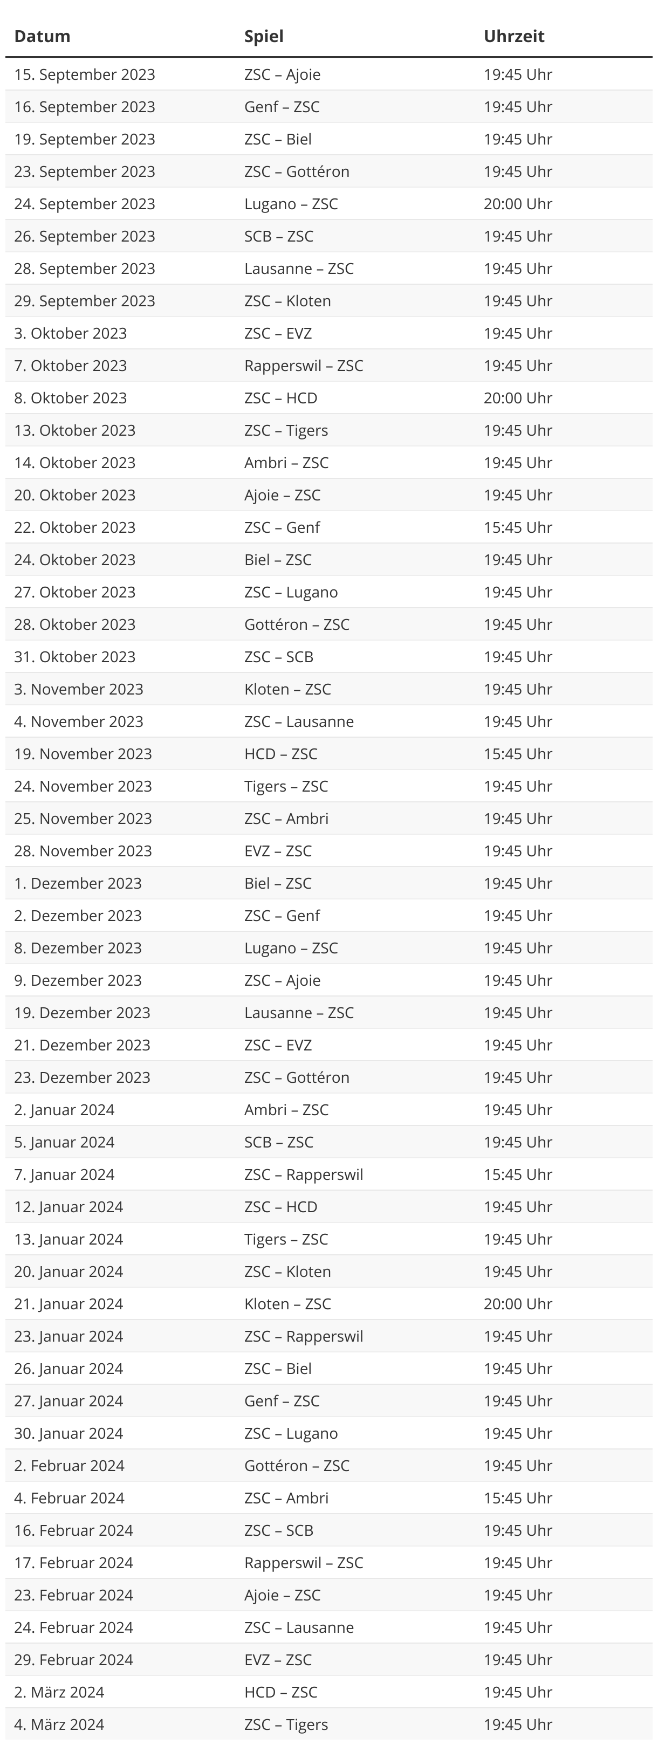Viewport: 658px width, 1745px height.
Task: Click the EVZ – ZSC game on 28. November
Action: tap(278, 851)
